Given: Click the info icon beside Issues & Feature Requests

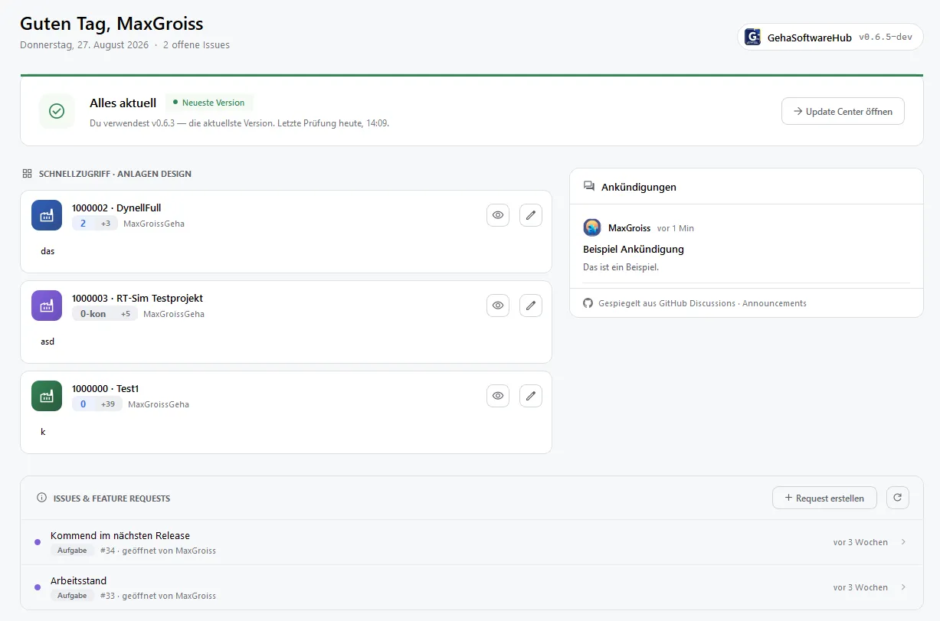Looking at the screenshot, I should [x=42, y=498].
